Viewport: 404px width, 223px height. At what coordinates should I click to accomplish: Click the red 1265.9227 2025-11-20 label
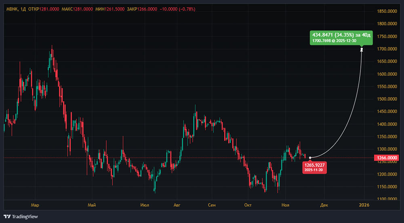click(316, 167)
